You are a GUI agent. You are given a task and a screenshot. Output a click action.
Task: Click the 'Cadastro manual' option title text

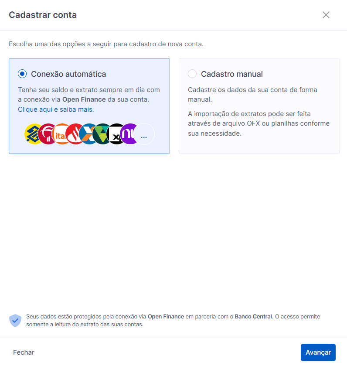coord(232,74)
